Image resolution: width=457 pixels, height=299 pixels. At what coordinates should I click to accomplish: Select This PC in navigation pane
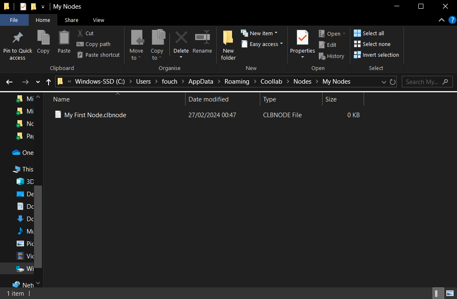point(23,169)
